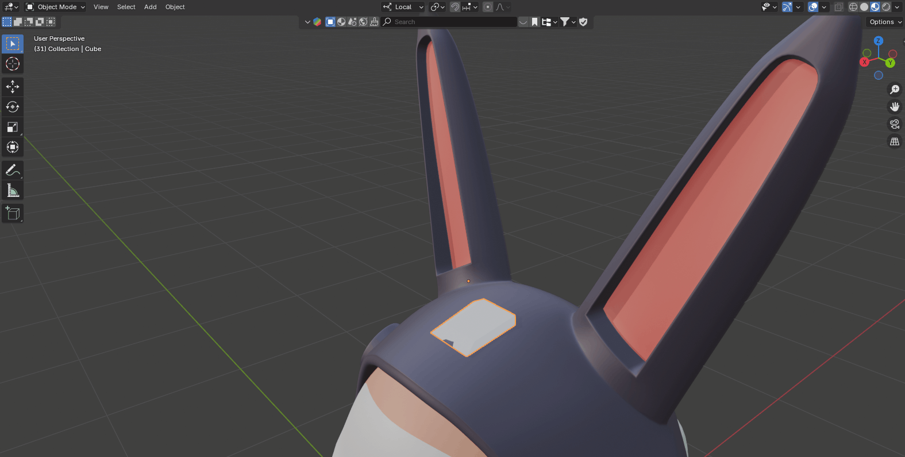Switch to rendered viewport shading
The image size is (905, 457).
(886, 7)
